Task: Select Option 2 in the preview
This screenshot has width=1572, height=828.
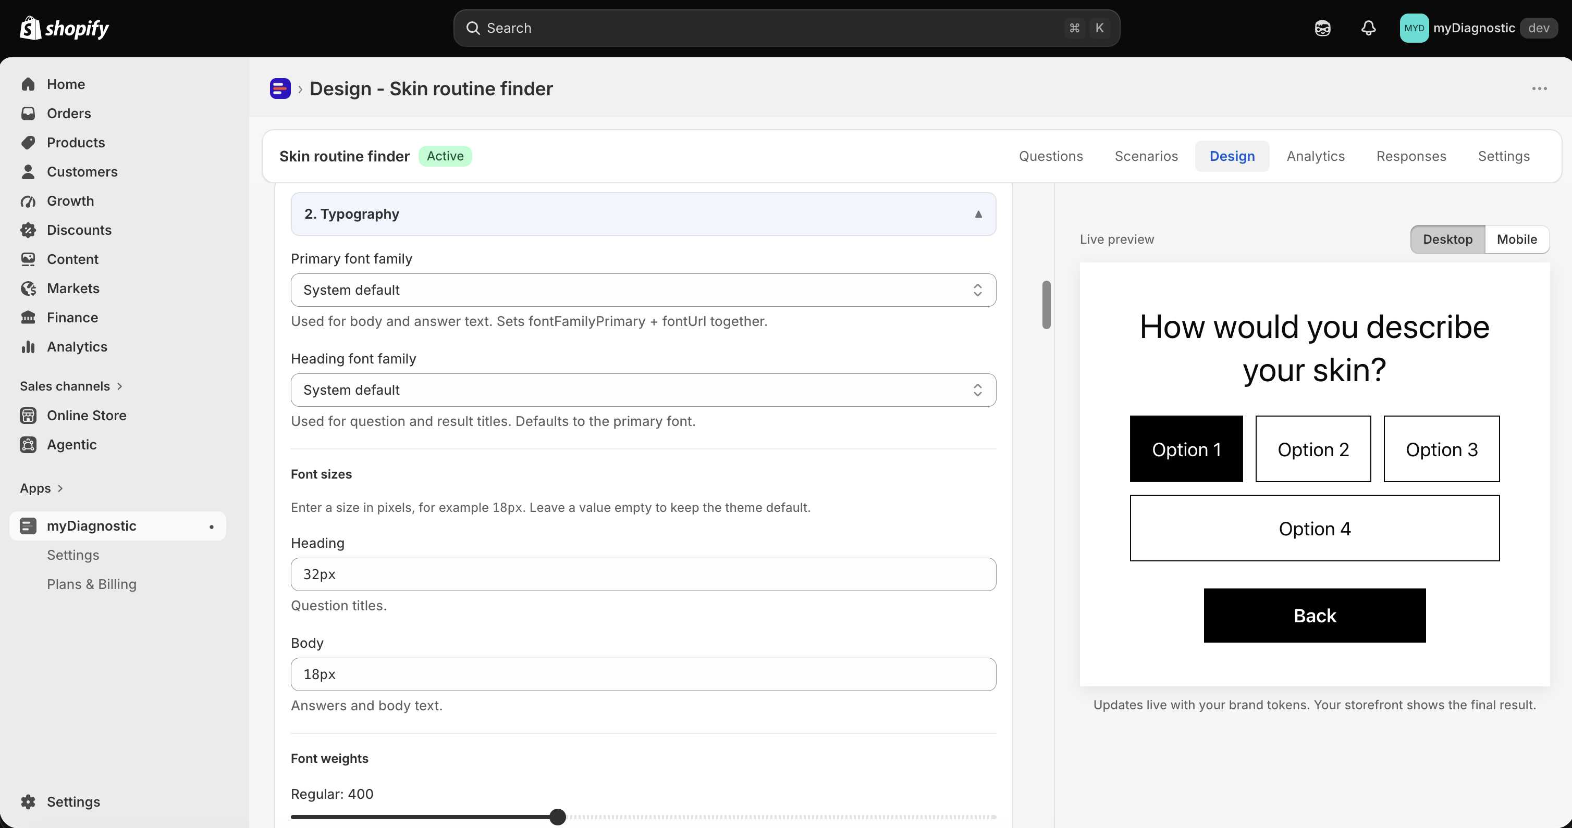Action: click(1313, 449)
